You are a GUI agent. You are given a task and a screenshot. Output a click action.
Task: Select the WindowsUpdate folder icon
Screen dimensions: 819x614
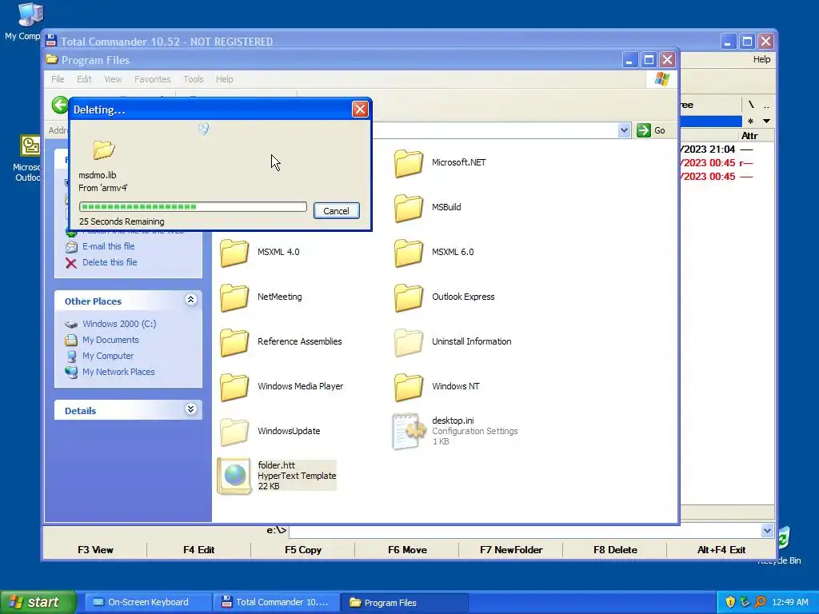[x=234, y=432]
